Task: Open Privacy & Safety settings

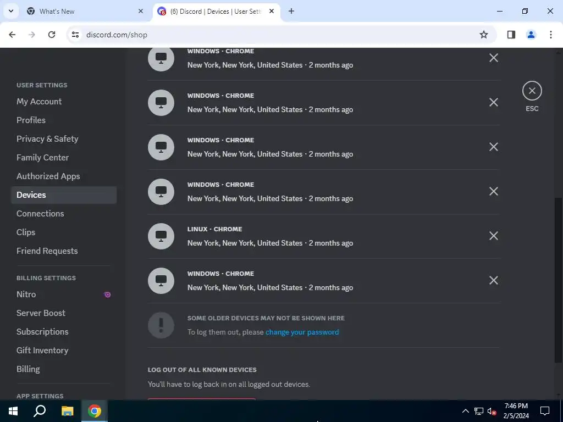Action: point(47,139)
